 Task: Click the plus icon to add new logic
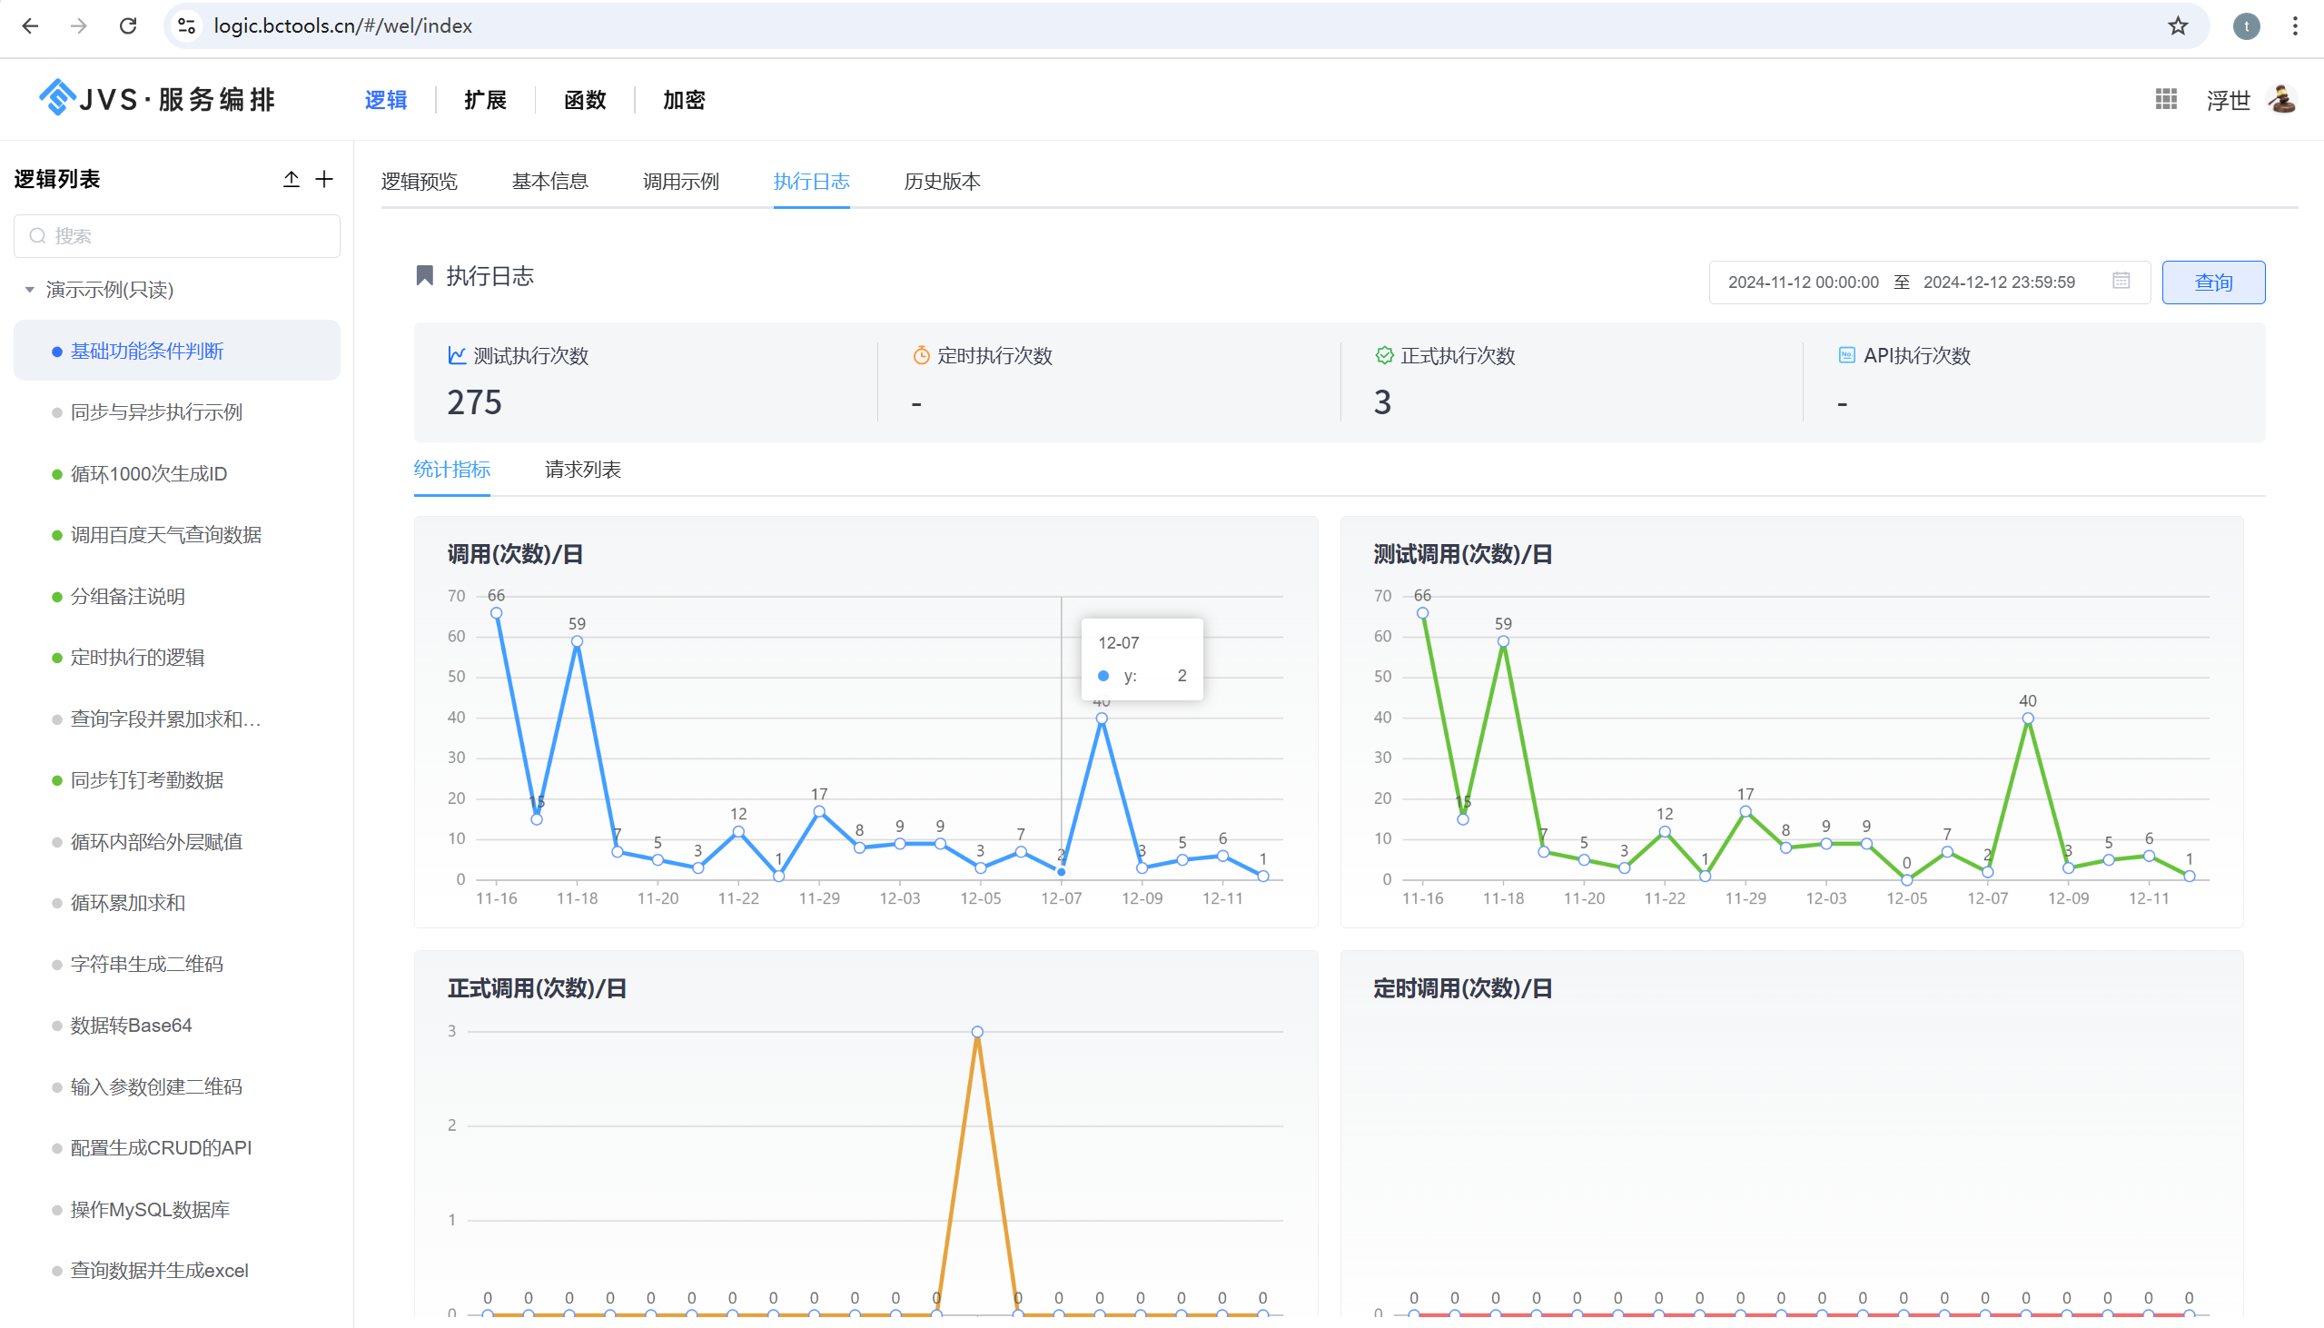(324, 179)
